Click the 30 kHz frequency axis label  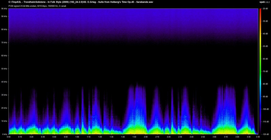point(4,95)
